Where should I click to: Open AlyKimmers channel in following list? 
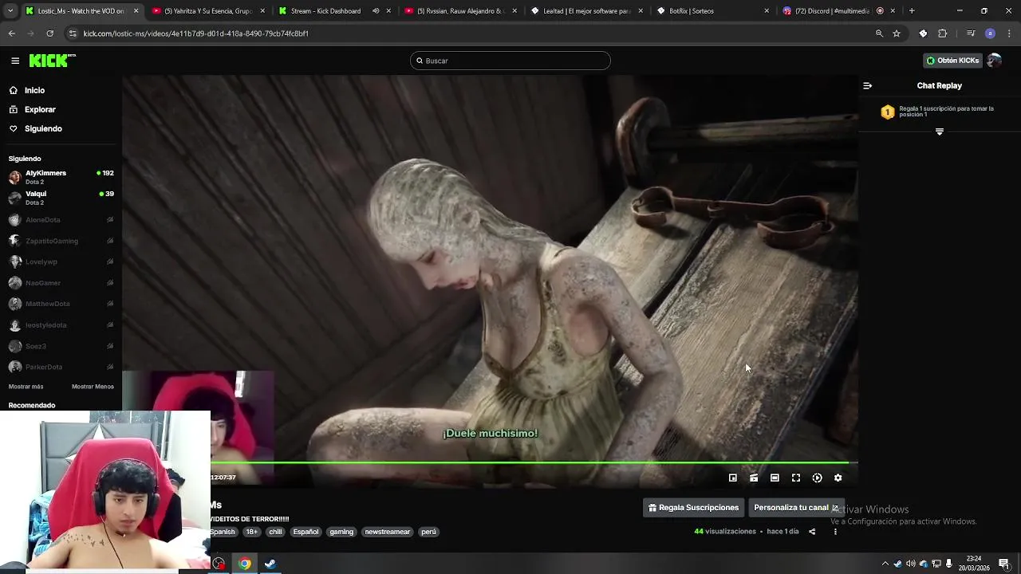coord(61,177)
